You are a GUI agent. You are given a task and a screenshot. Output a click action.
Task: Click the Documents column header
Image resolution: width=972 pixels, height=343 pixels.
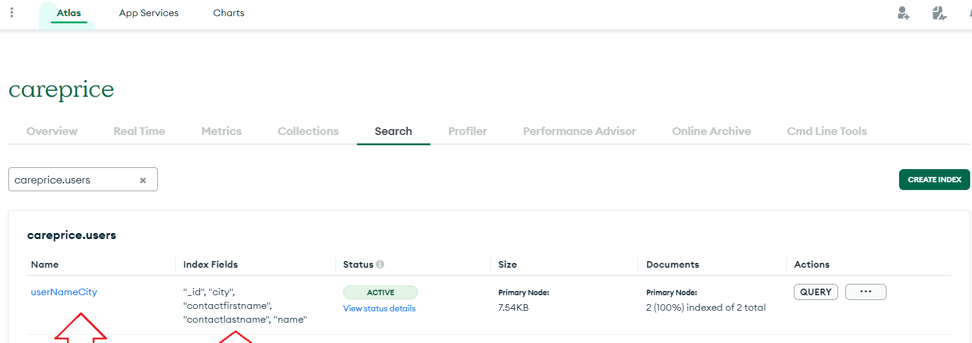tap(673, 265)
